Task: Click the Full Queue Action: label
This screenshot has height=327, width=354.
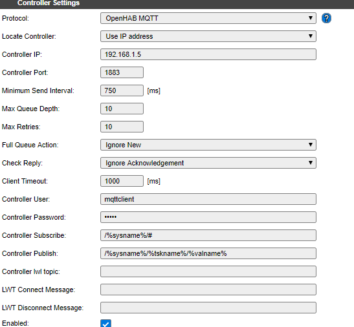Action: tap(30, 145)
